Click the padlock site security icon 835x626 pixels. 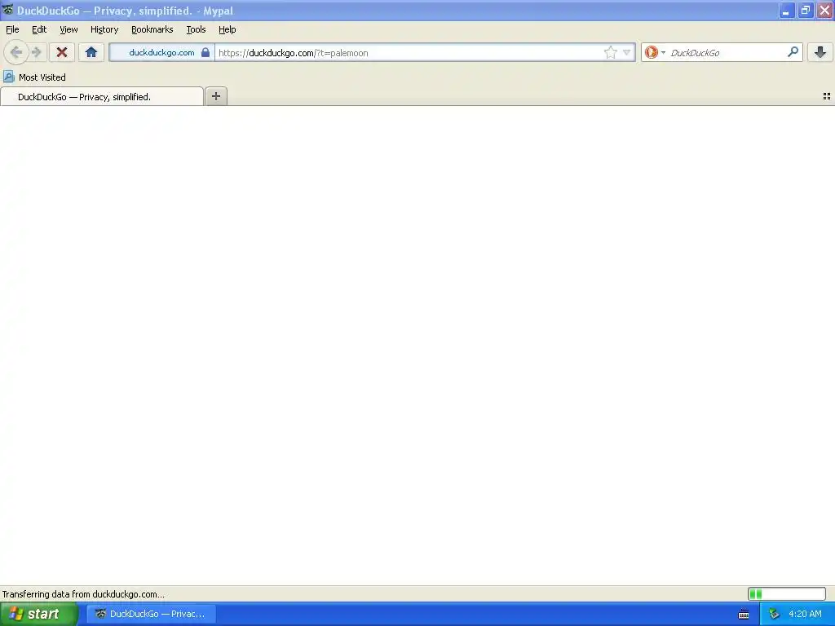(x=205, y=52)
